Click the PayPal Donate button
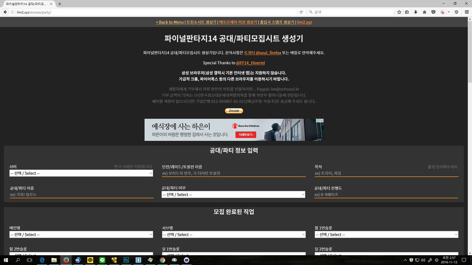The image size is (472, 265). (x=234, y=111)
